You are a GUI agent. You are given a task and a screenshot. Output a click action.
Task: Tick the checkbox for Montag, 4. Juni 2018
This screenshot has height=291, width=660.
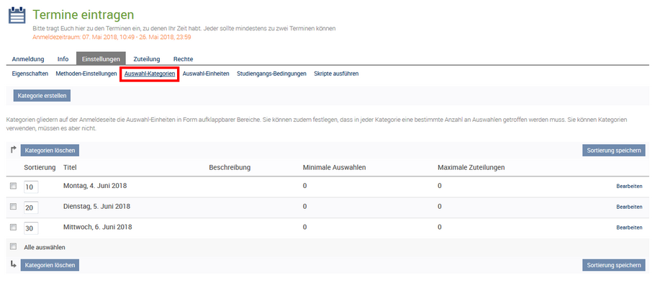click(13, 186)
